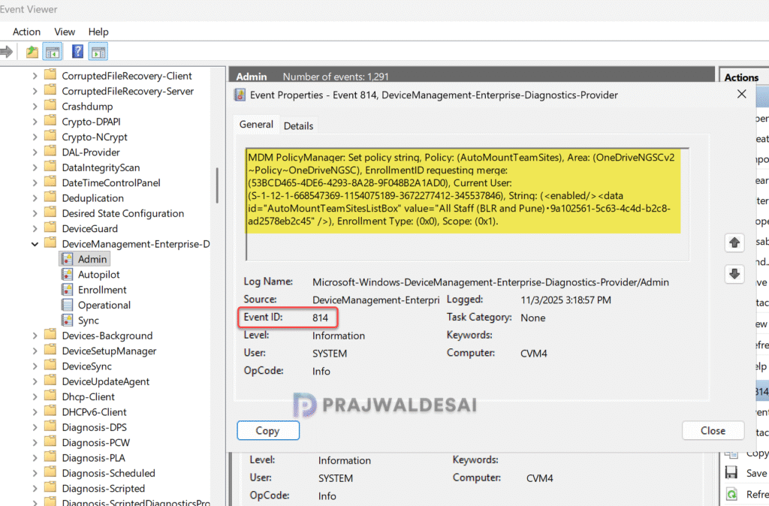
Task: Click the DataIntegrityScan folder icon
Action: pyautogui.click(x=50, y=167)
